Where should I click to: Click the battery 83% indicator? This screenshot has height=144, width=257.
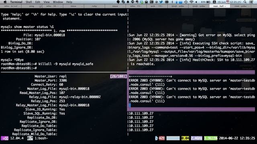[206, 2]
